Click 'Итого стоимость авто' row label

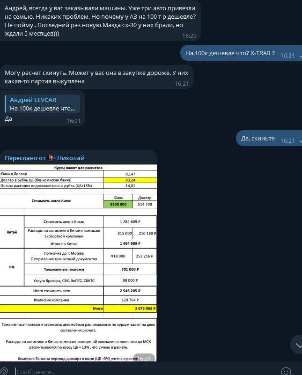coord(52,291)
